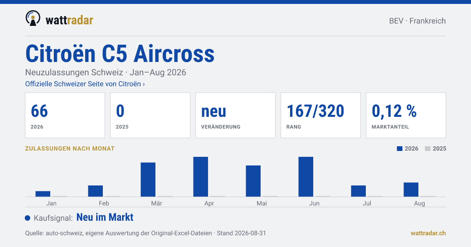Select the Veränderung 'neu' card

point(235,115)
